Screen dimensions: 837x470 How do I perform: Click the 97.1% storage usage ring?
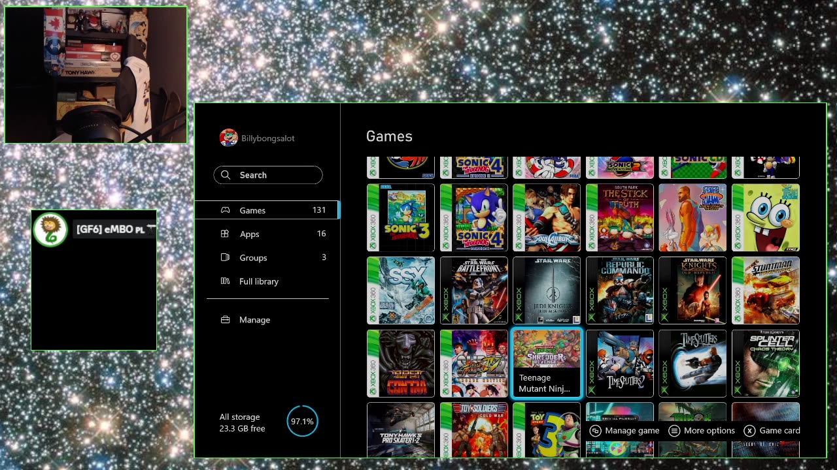pyautogui.click(x=302, y=421)
